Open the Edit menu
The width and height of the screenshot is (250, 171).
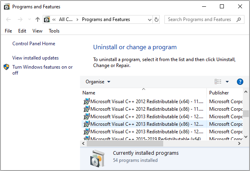coord(22,31)
